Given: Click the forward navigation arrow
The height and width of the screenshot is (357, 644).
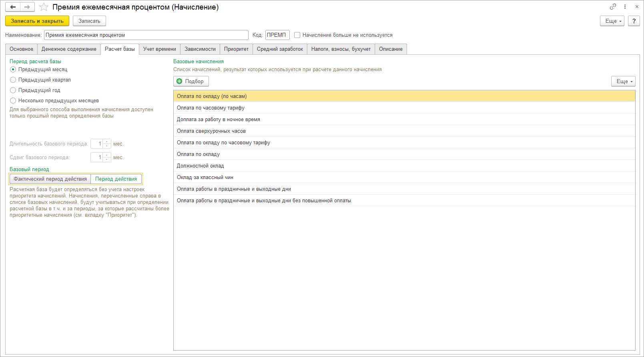Looking at the screenshot, I should pos(27,7).
